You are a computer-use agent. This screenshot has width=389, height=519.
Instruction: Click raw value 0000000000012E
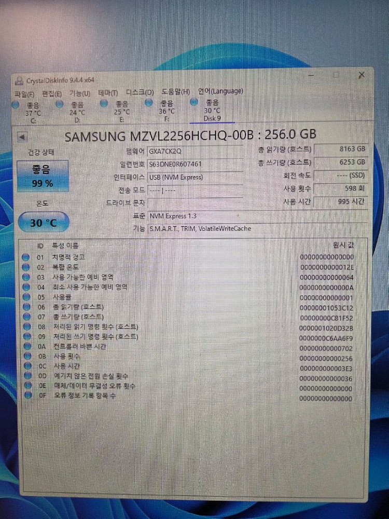click(327, 267)
